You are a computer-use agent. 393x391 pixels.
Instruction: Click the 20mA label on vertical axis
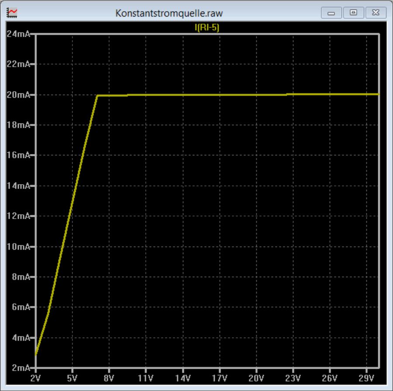pyautogui.click(x=18, y=95)
